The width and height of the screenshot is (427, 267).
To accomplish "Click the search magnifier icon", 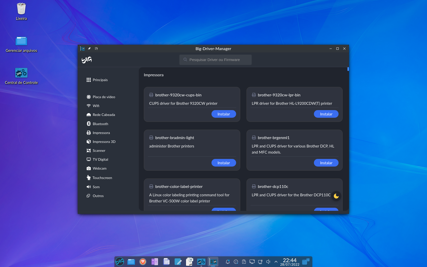I will (185, 60).
